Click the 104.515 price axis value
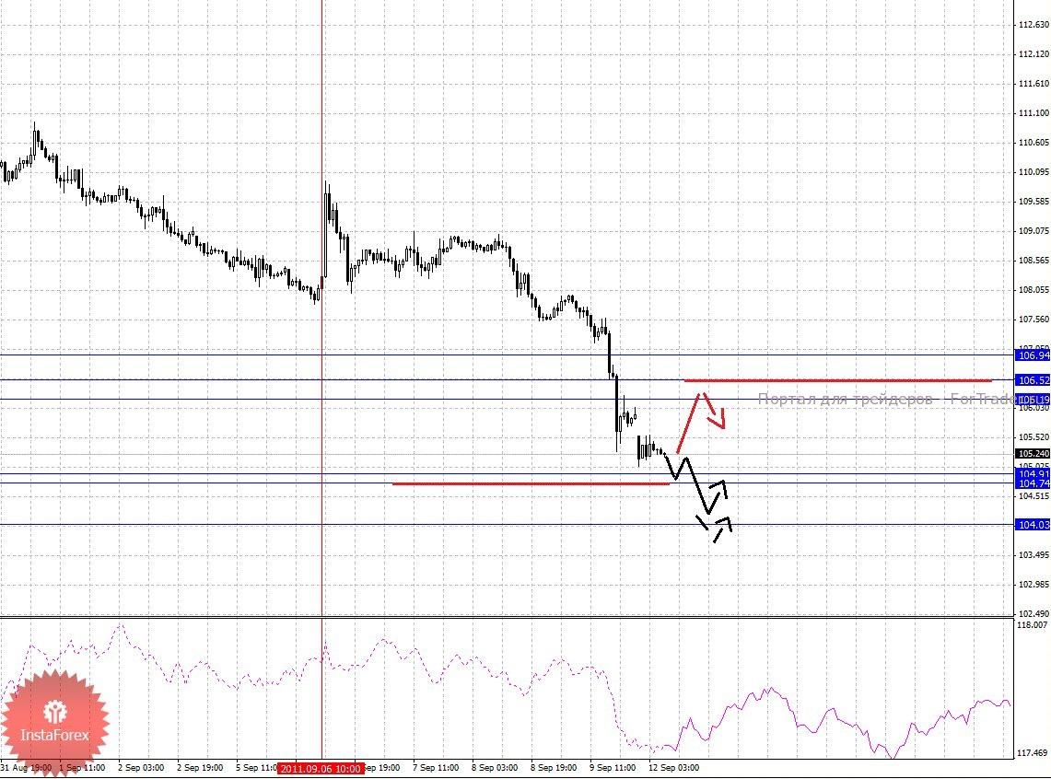Viewport: 1051px width, 779px height. coord(1033,496)
